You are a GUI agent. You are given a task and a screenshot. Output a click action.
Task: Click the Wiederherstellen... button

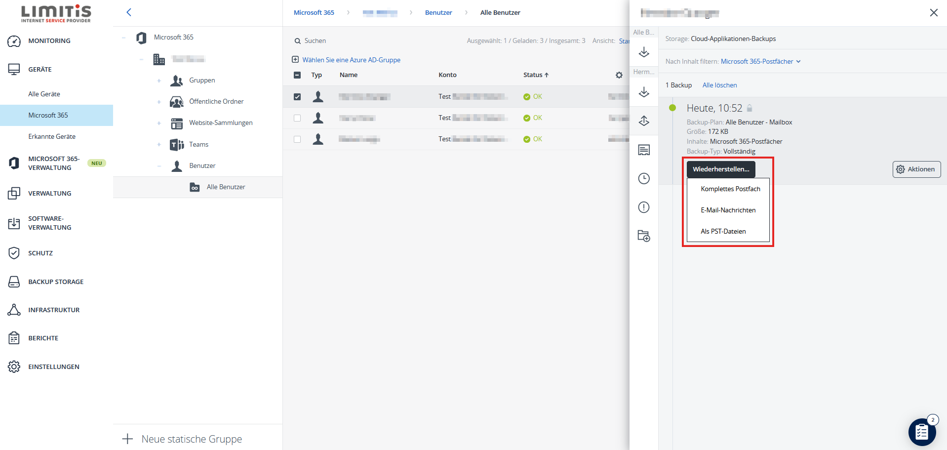click(721, 169)
